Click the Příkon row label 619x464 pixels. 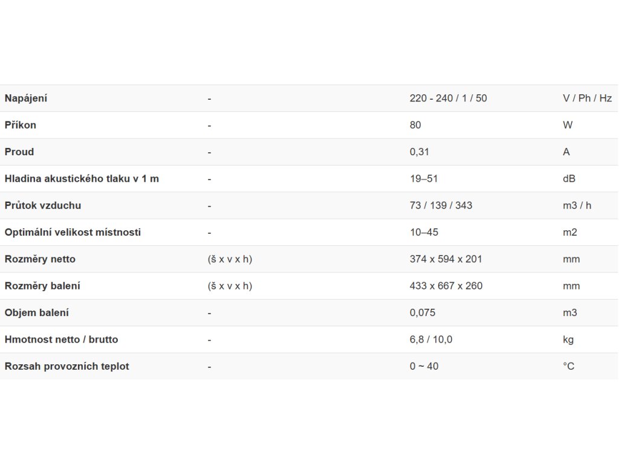click(20, 125)
